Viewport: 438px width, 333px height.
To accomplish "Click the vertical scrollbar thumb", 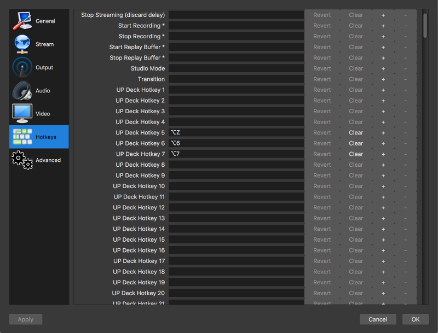I will pyautogui.click(x=425, y=25).
